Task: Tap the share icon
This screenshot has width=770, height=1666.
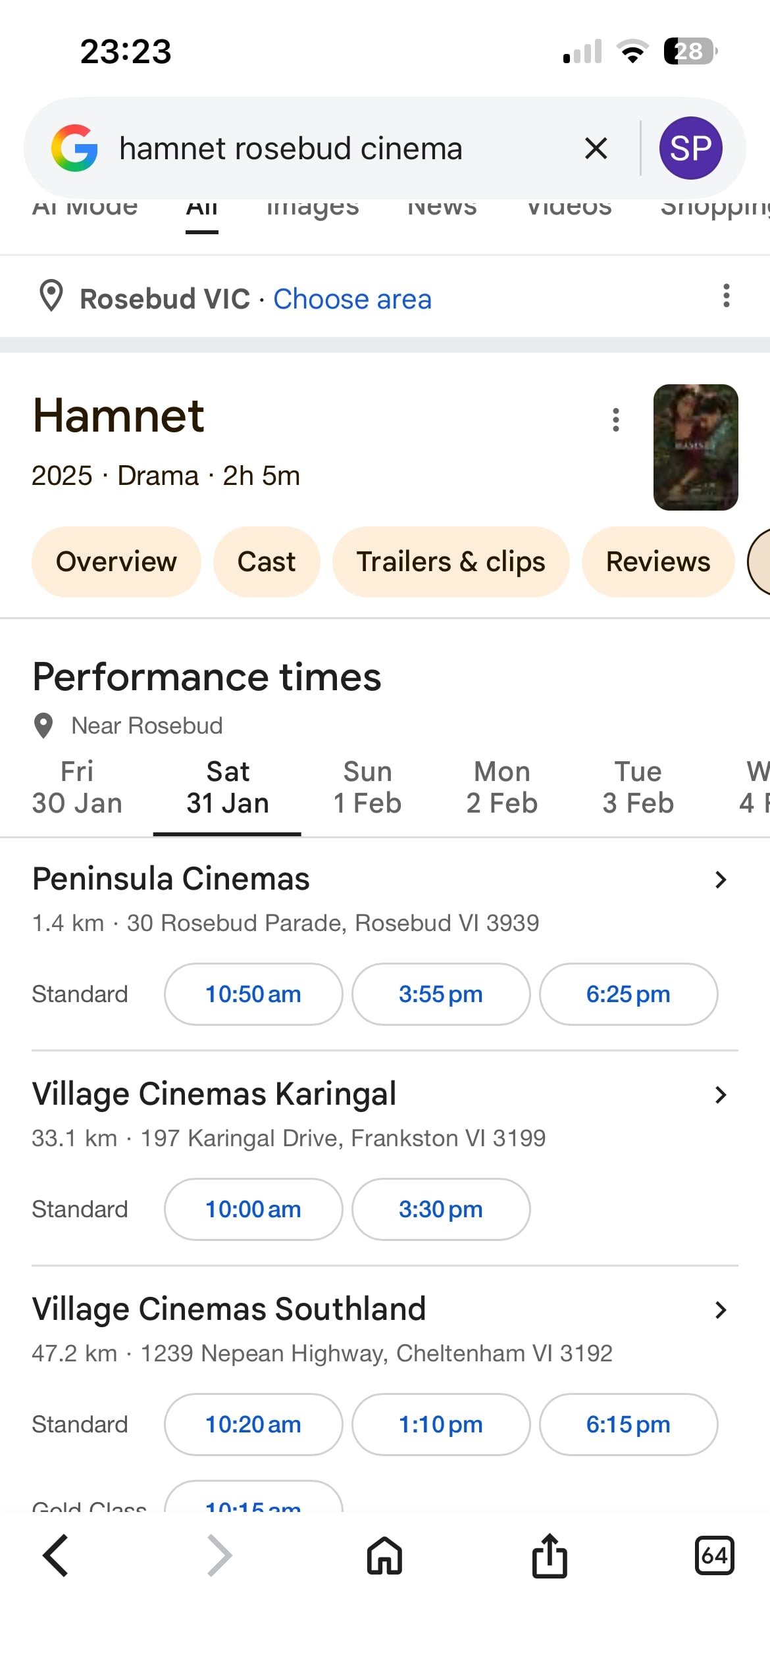Action: click(x=550, y=1555)
